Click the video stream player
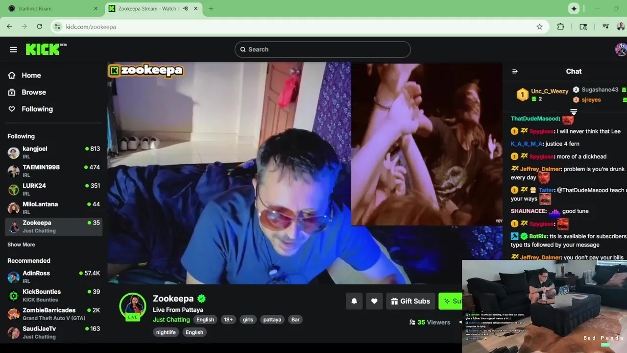The width and height of the screenshot is (627, 353). coord(305,173)
